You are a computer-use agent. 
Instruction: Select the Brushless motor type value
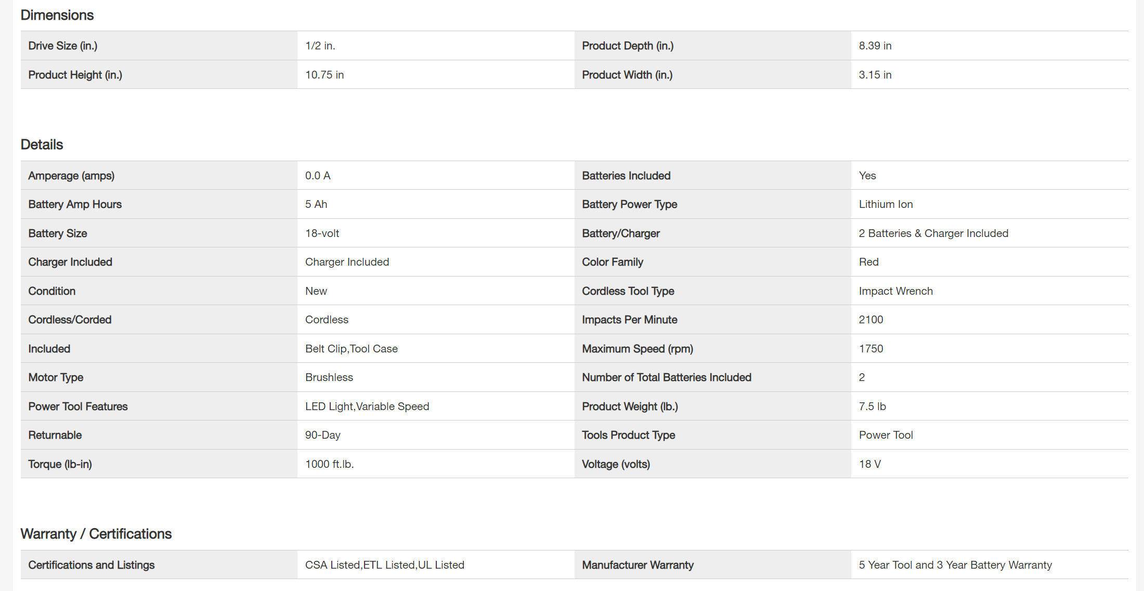[x=329, y=377]
